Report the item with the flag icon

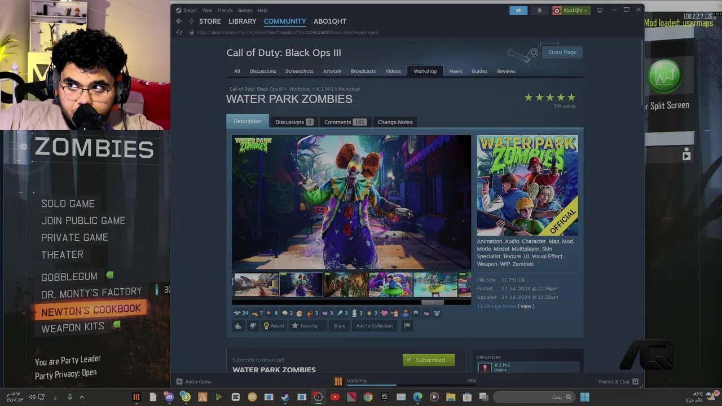point(407,325)
